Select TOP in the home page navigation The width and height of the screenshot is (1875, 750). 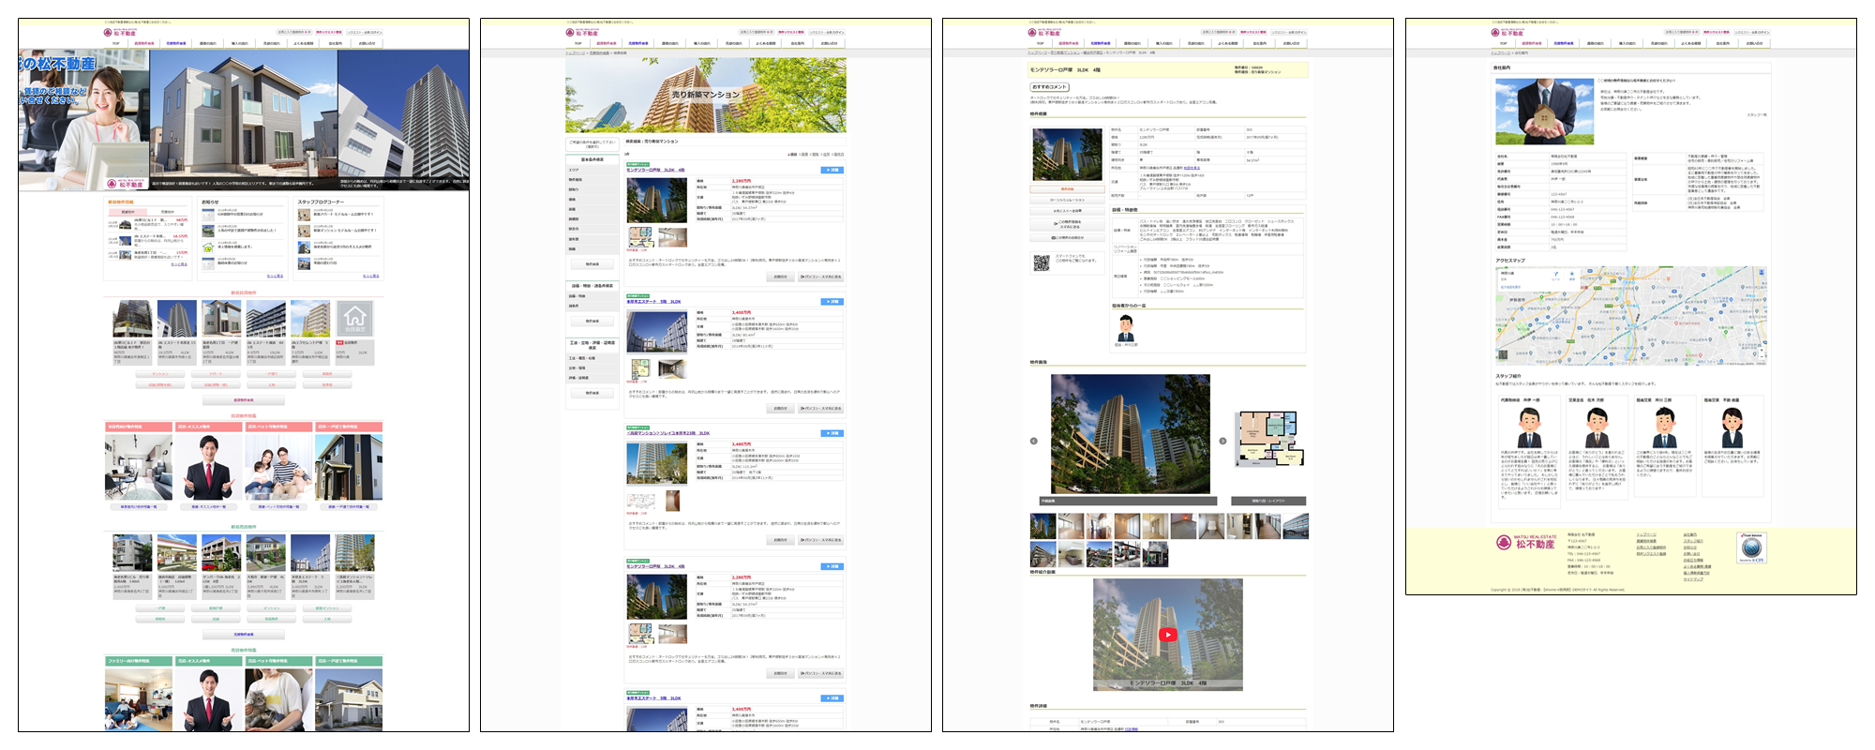[x=116, y=43]
